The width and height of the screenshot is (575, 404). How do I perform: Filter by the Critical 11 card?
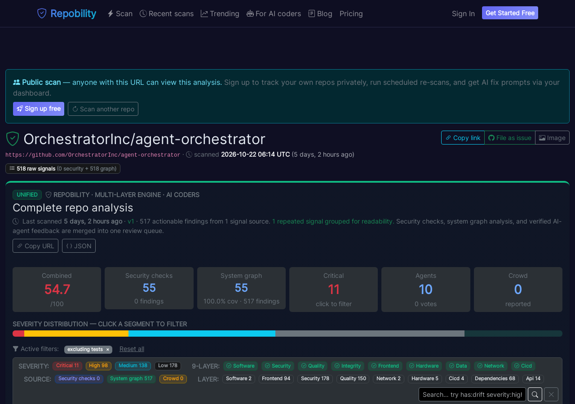[333, 290]
